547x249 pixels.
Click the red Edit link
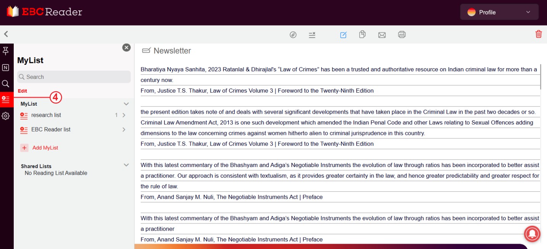23,91
